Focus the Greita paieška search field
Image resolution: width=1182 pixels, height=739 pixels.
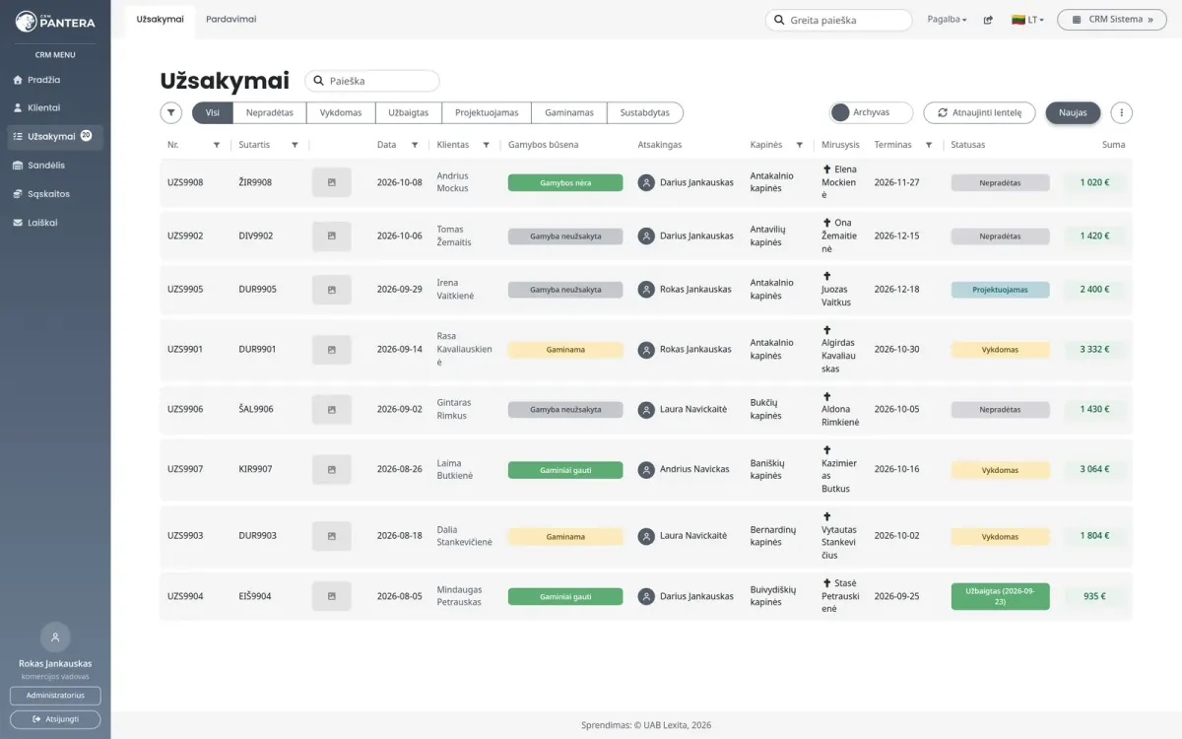[839, 20]
